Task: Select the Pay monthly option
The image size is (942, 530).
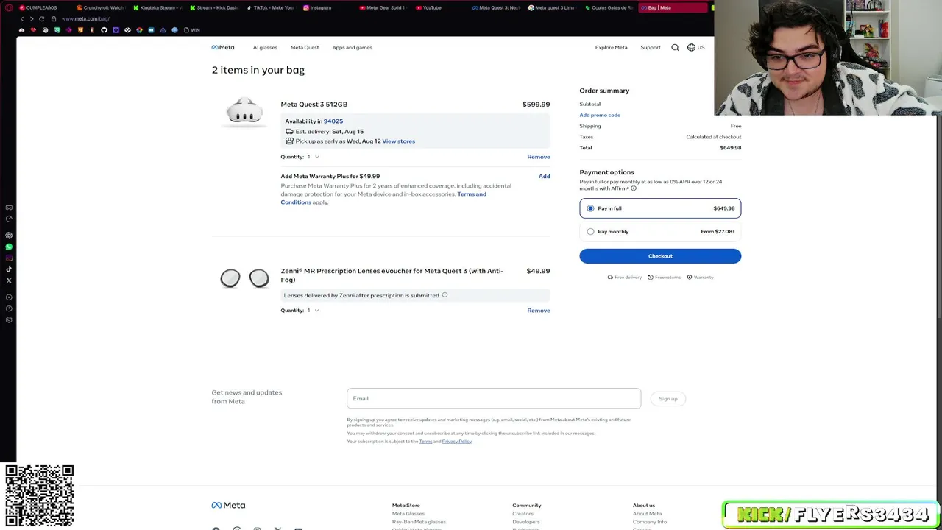Action: (660, 231)
